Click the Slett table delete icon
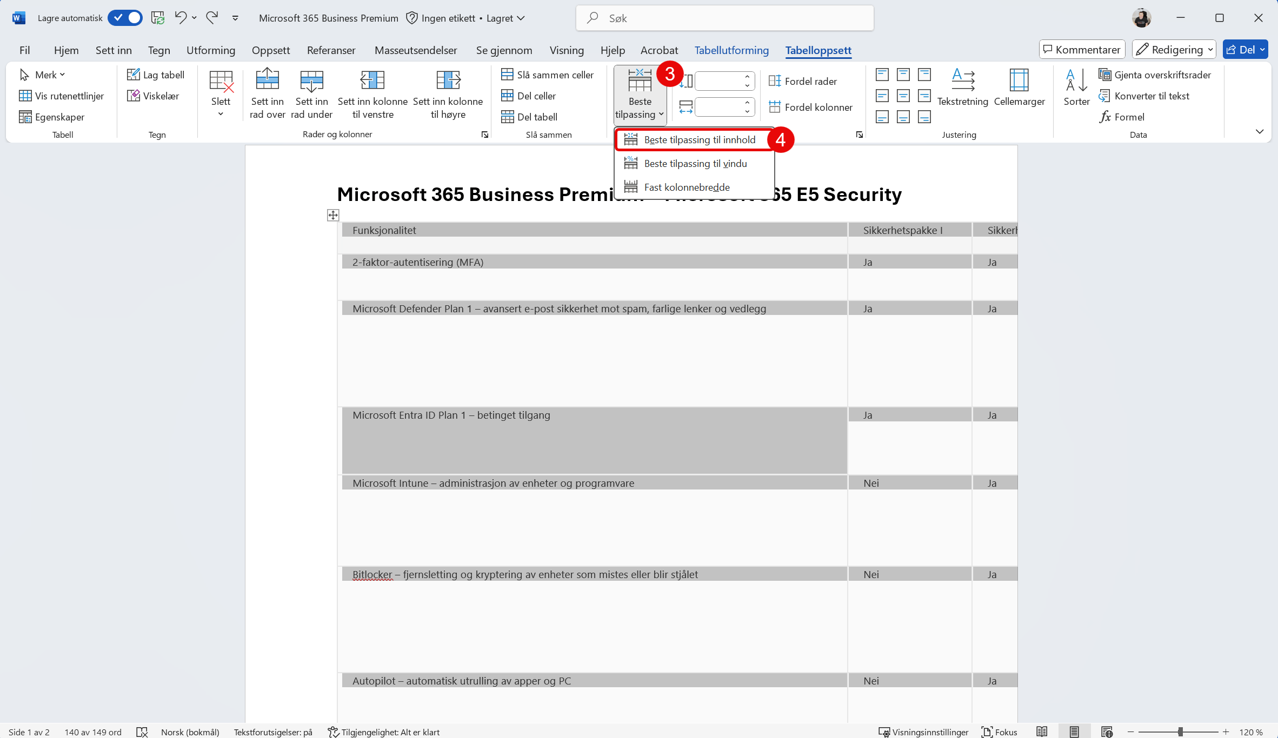1278x738 pixels. click(221, 81)
